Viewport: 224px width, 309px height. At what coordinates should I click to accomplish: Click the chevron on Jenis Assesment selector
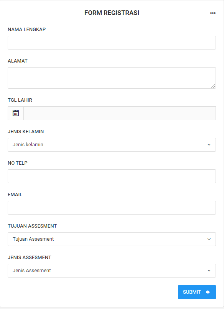pyautogui.click(x=209, y=271)
